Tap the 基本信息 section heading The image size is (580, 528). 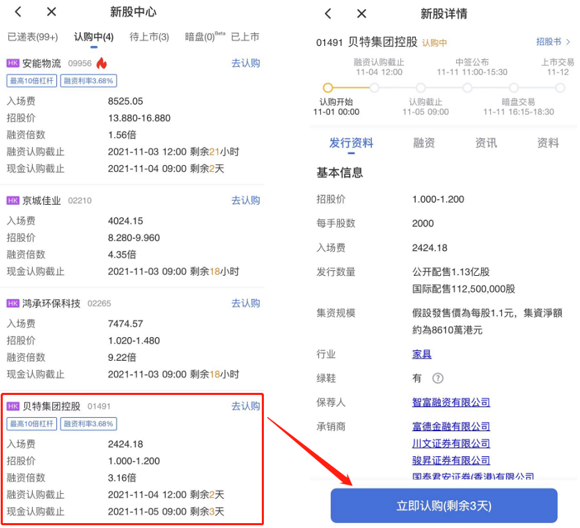point(340,173)
